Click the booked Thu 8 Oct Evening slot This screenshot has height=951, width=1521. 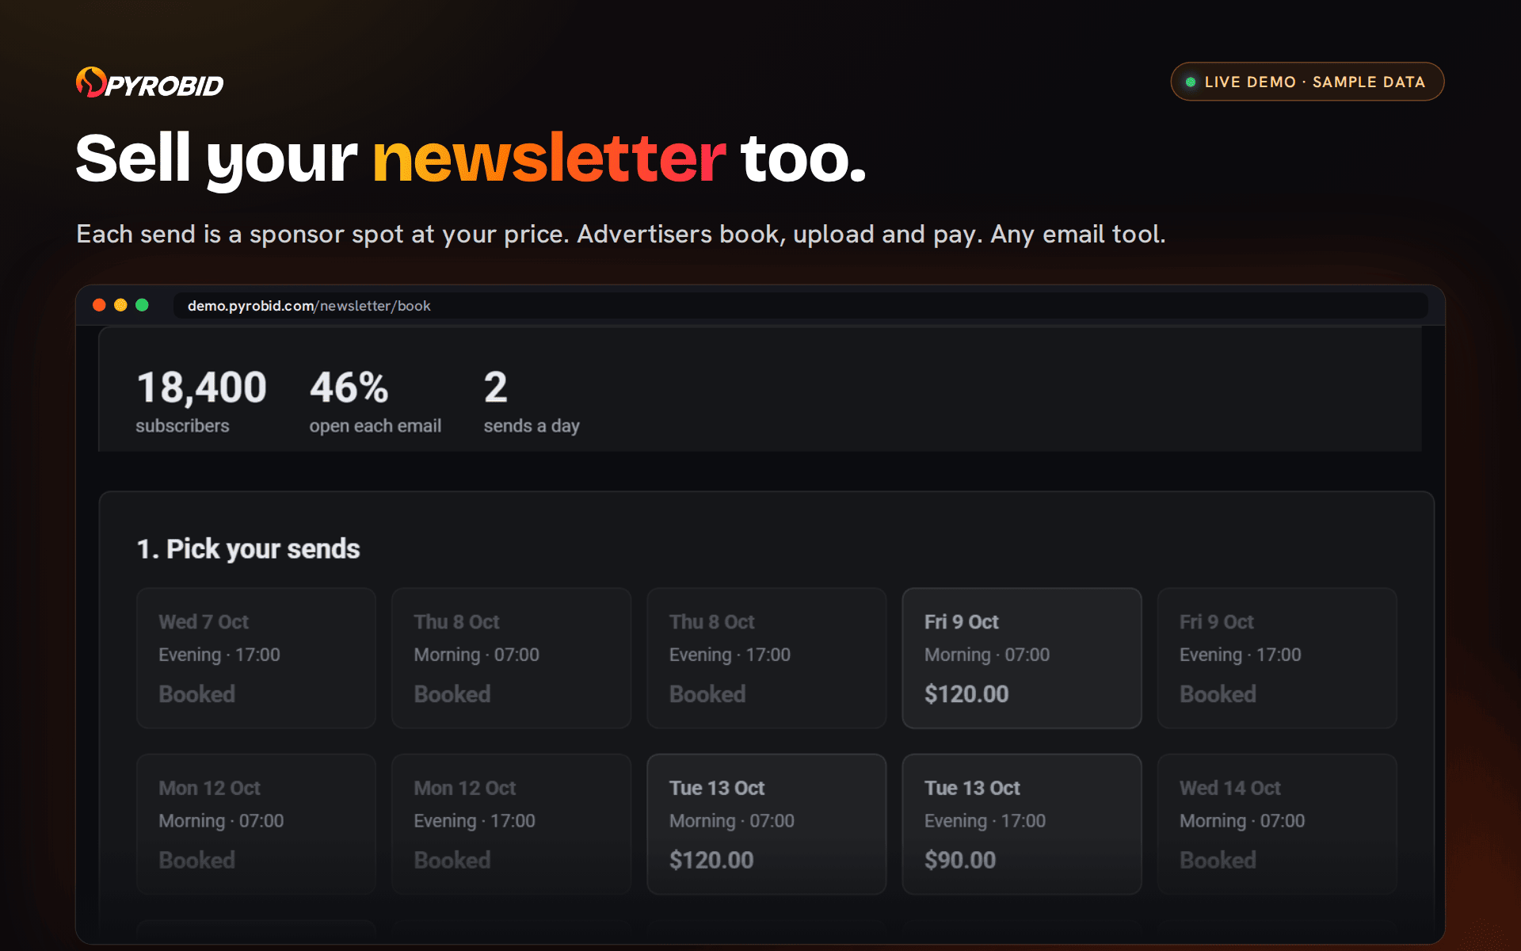pyautogui.click(x=766, y=658)
